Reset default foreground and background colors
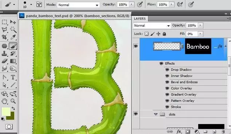 [3, 119]
